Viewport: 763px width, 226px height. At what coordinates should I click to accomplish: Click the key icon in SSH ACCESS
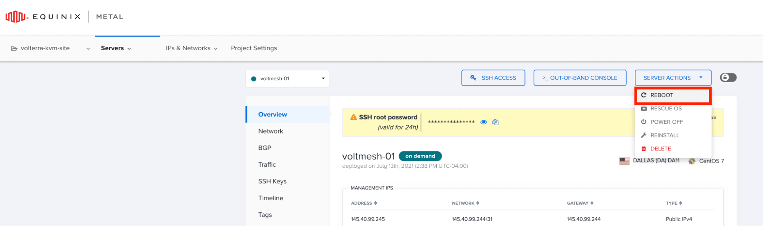pos(473,78)
